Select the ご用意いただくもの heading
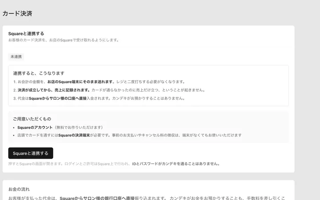Viewport: 320px width, 200px height. point(32,119)
